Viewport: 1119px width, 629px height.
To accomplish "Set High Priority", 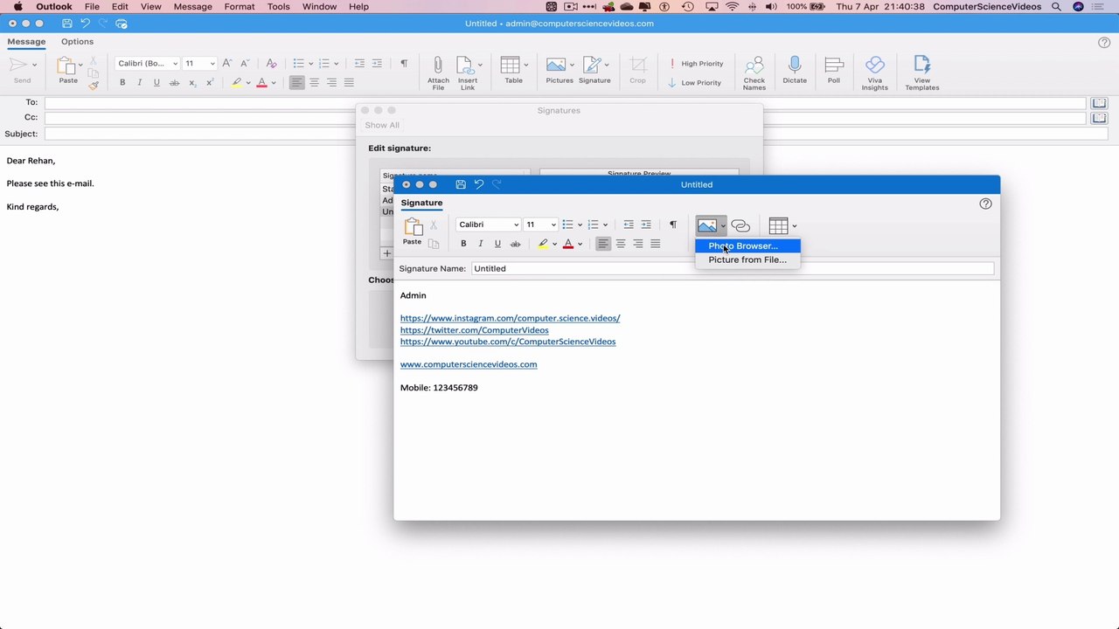I will pos(697,64).
